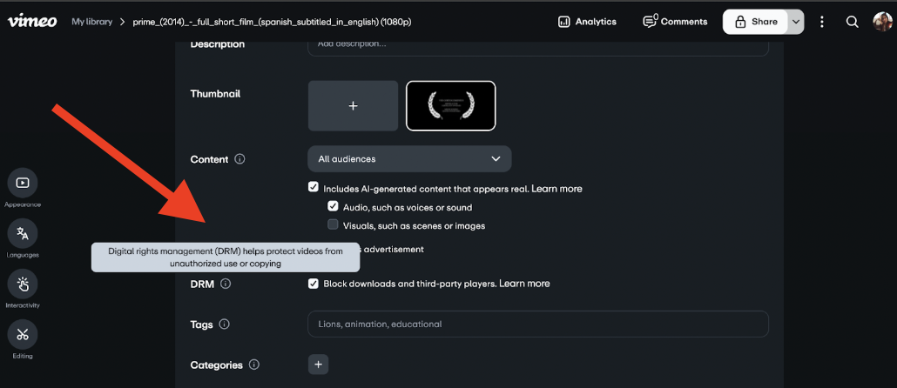Expand the Share button dropdown arrow
897x388 pixels.
point(795,22)
